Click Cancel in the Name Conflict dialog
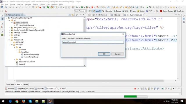The image size is (186, 104). tap(117, 54)
